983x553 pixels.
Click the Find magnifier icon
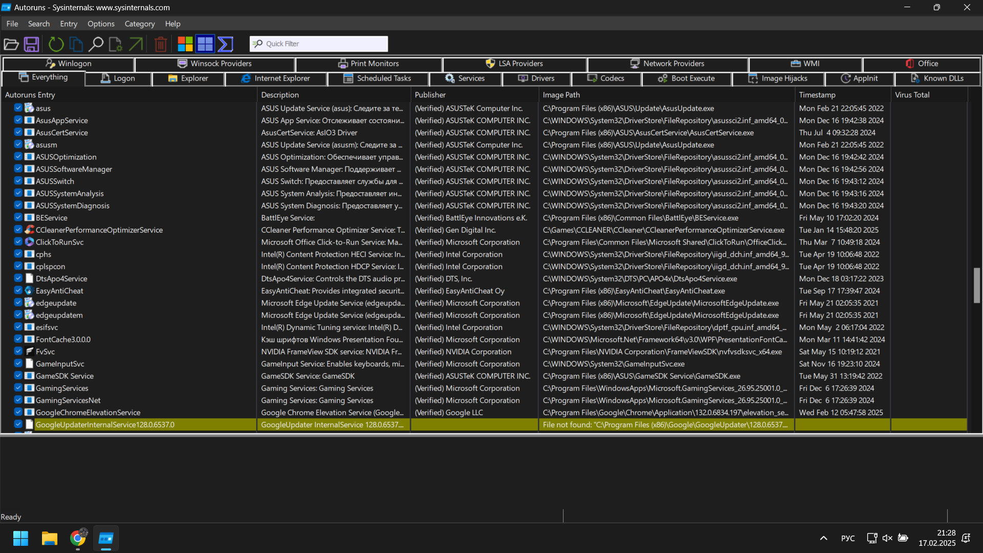click(x=96, y=44)
